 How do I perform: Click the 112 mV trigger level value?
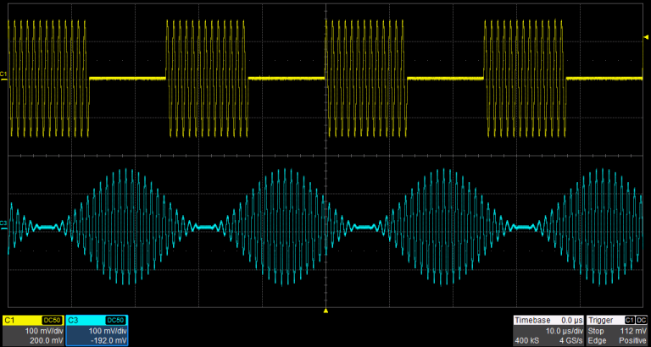[x=633, y=331]
